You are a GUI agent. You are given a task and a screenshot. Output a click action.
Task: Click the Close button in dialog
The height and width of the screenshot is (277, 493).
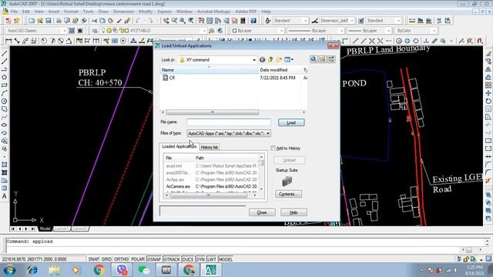click(262, 212)
